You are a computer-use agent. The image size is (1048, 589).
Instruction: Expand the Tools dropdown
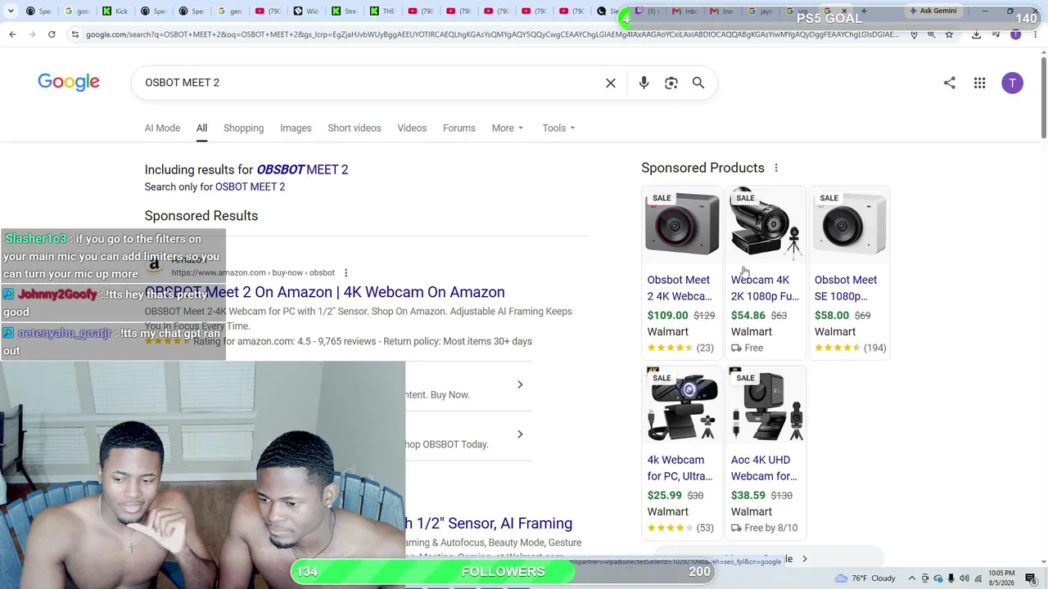pyautogui.click(x=558, y=128)
